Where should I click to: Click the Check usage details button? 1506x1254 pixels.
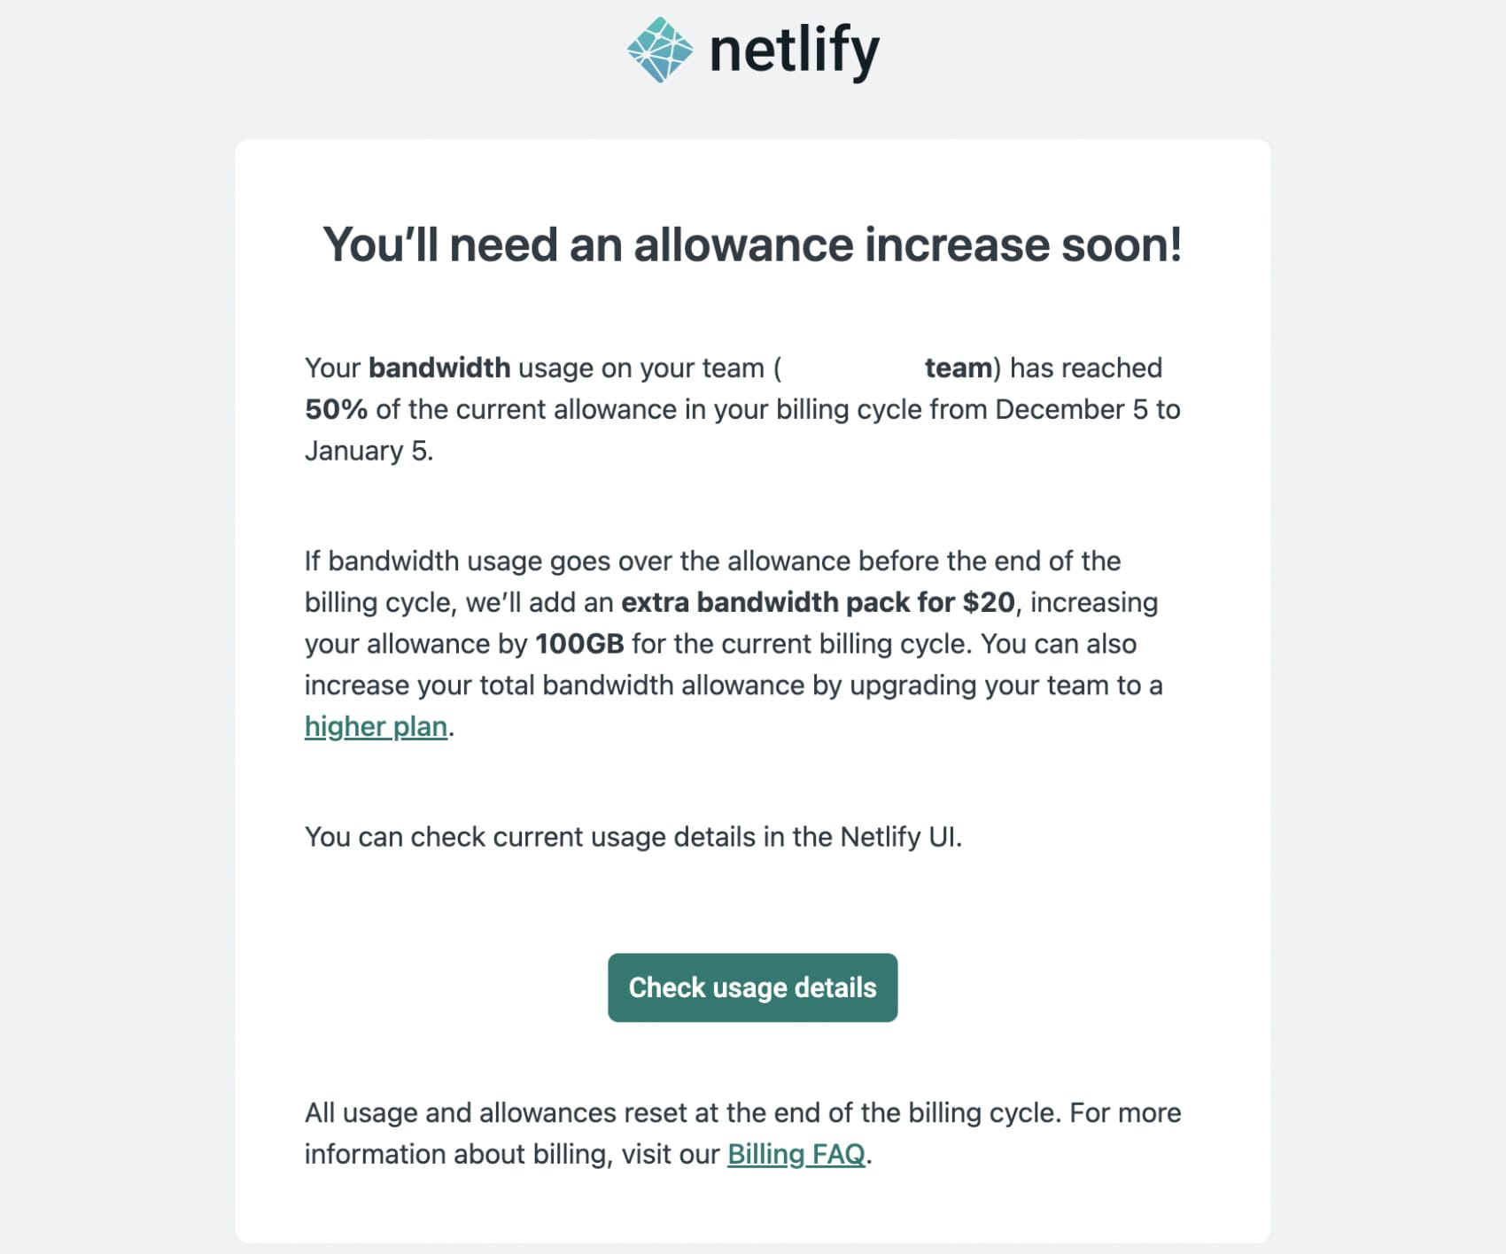pyautogui.click(x=752, y=987)
